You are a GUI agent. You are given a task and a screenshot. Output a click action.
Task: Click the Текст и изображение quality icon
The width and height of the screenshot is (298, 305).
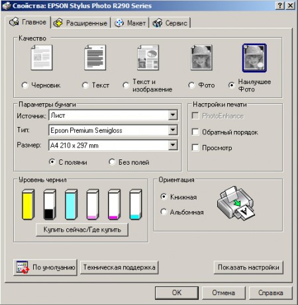[x=148, y=58]
